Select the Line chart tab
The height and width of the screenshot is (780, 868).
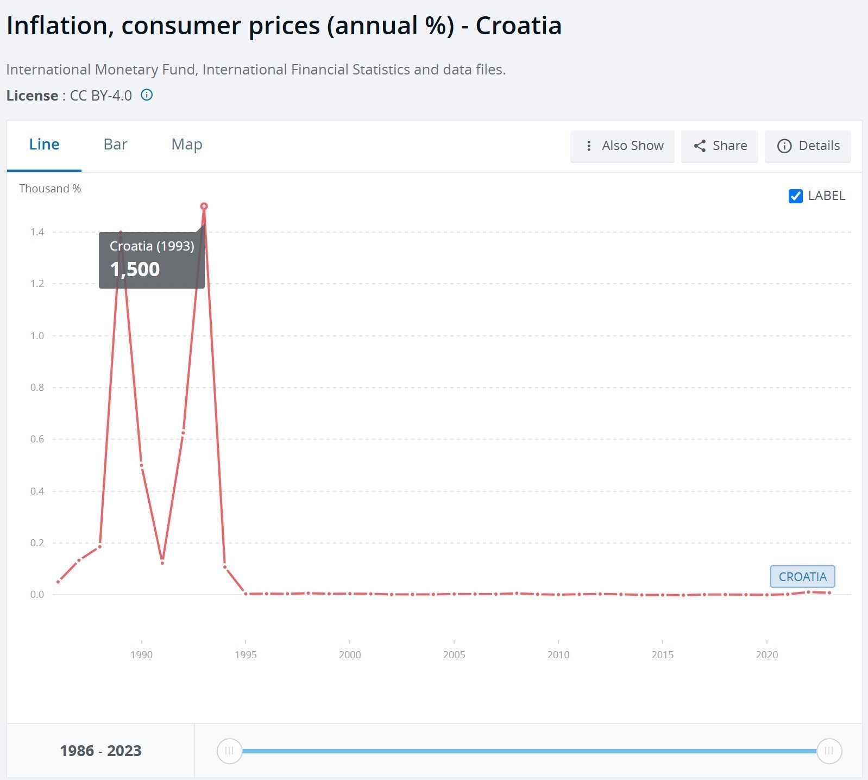pyautogui.click(x=44, y=145)
